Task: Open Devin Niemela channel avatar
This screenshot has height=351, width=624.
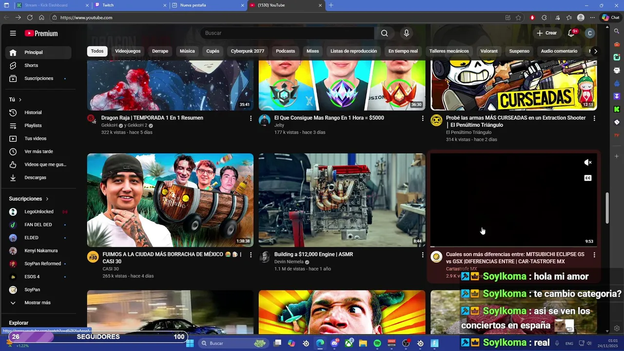Action: (265, 257)
